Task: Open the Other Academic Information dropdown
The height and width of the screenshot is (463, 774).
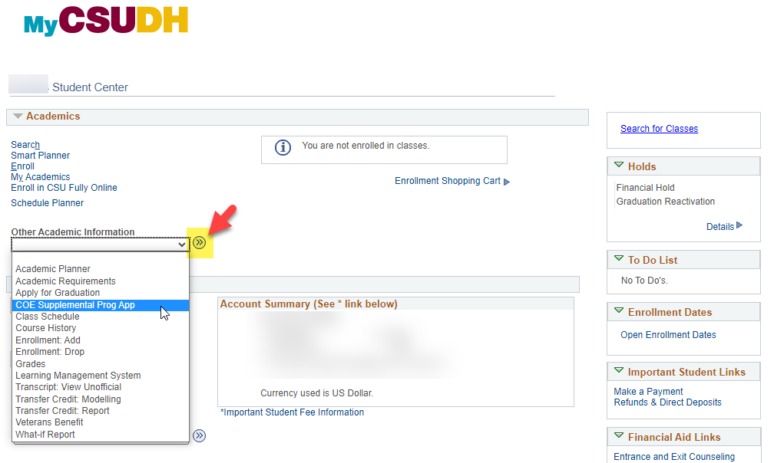Action: click(100, 245)
